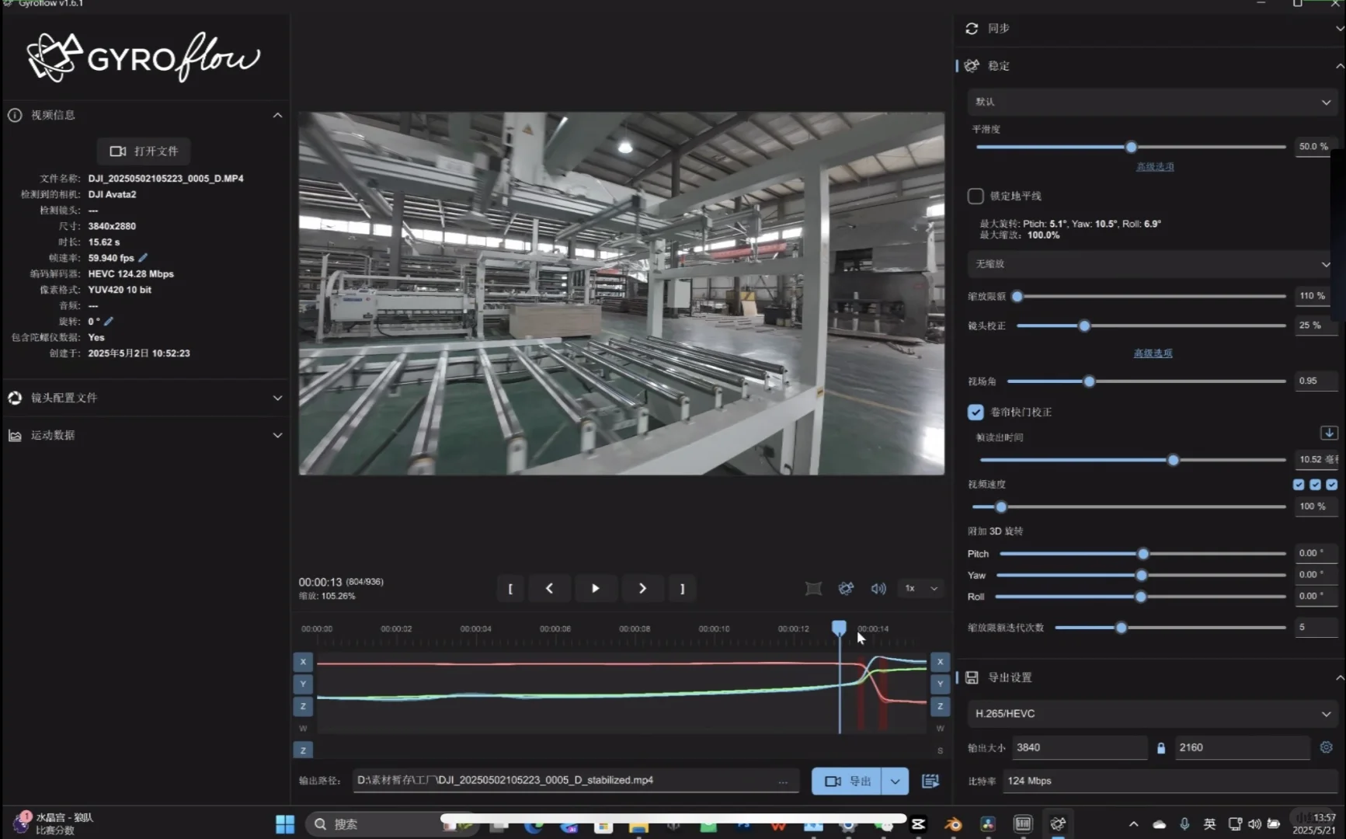
Task: Edit the rotation with pencil icon
Action: (109, 322)
